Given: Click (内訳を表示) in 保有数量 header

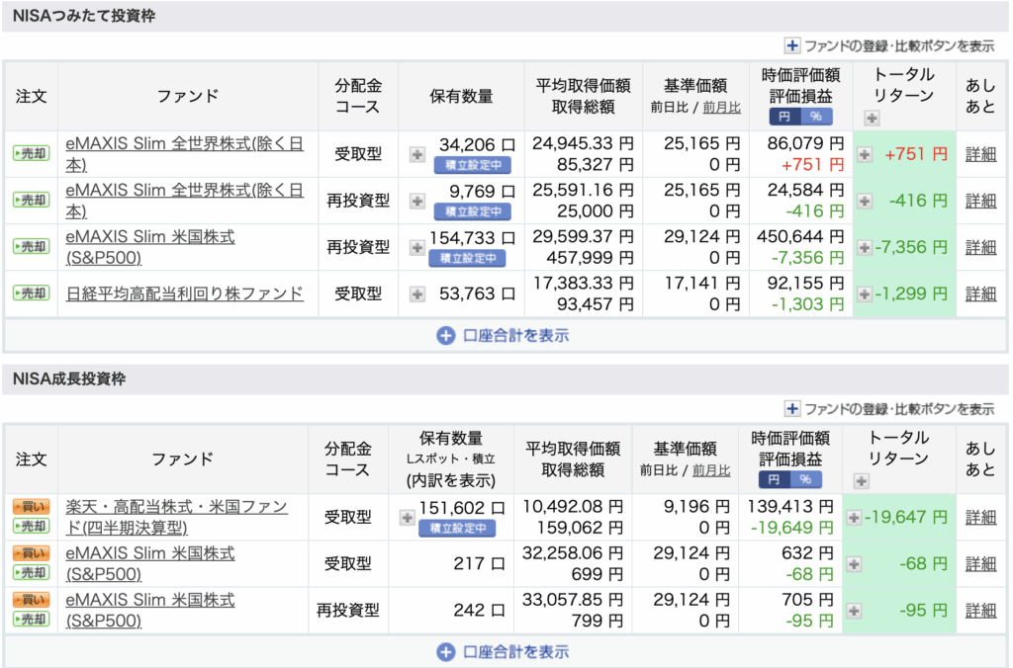Looking at the screenshot, I should (x=451, y=481).
